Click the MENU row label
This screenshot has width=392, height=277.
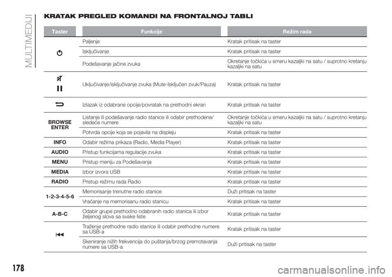(x=60, y=162)
